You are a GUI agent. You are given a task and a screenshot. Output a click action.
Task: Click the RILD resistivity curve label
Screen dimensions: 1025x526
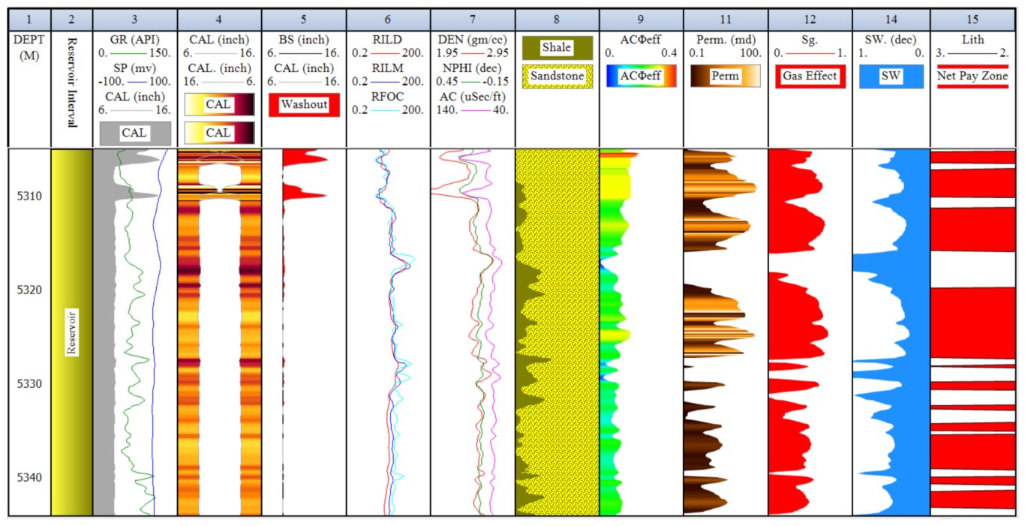[388, 40]
